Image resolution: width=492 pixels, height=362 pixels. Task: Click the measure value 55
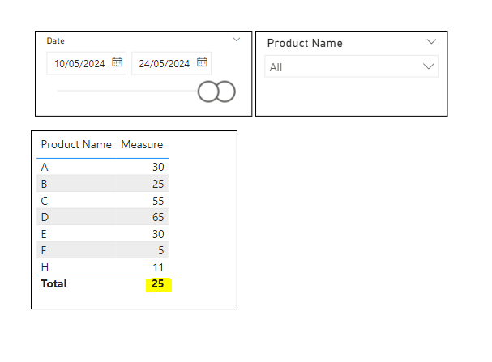coord(158,201)
